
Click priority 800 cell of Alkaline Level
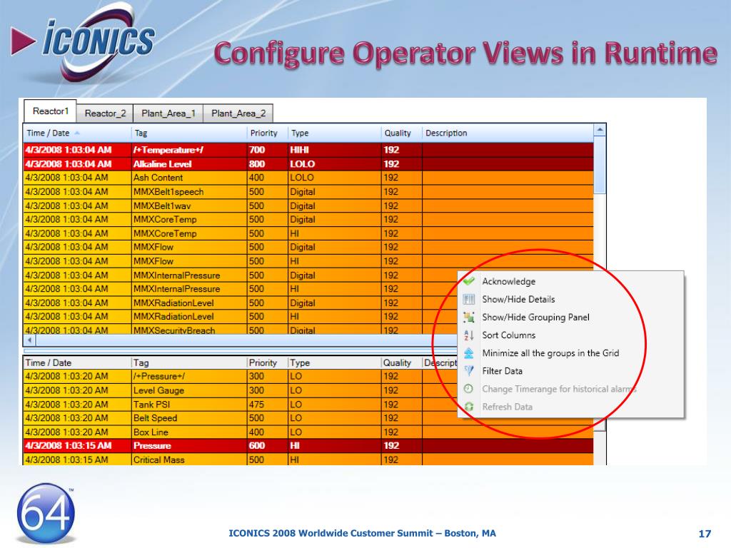(267, 164)
